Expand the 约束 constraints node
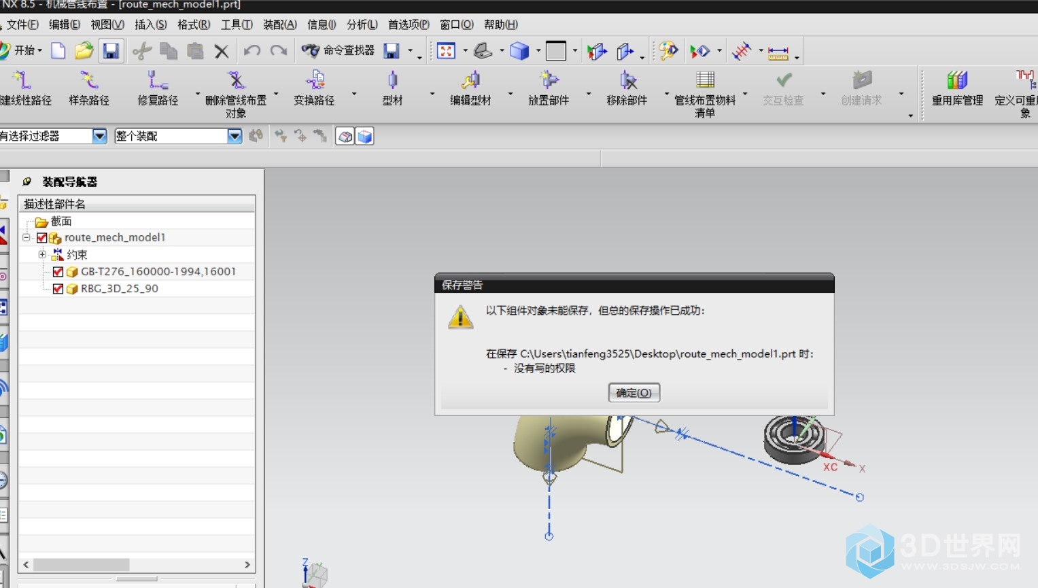The image size is (1038, 588). click(42, 254)
